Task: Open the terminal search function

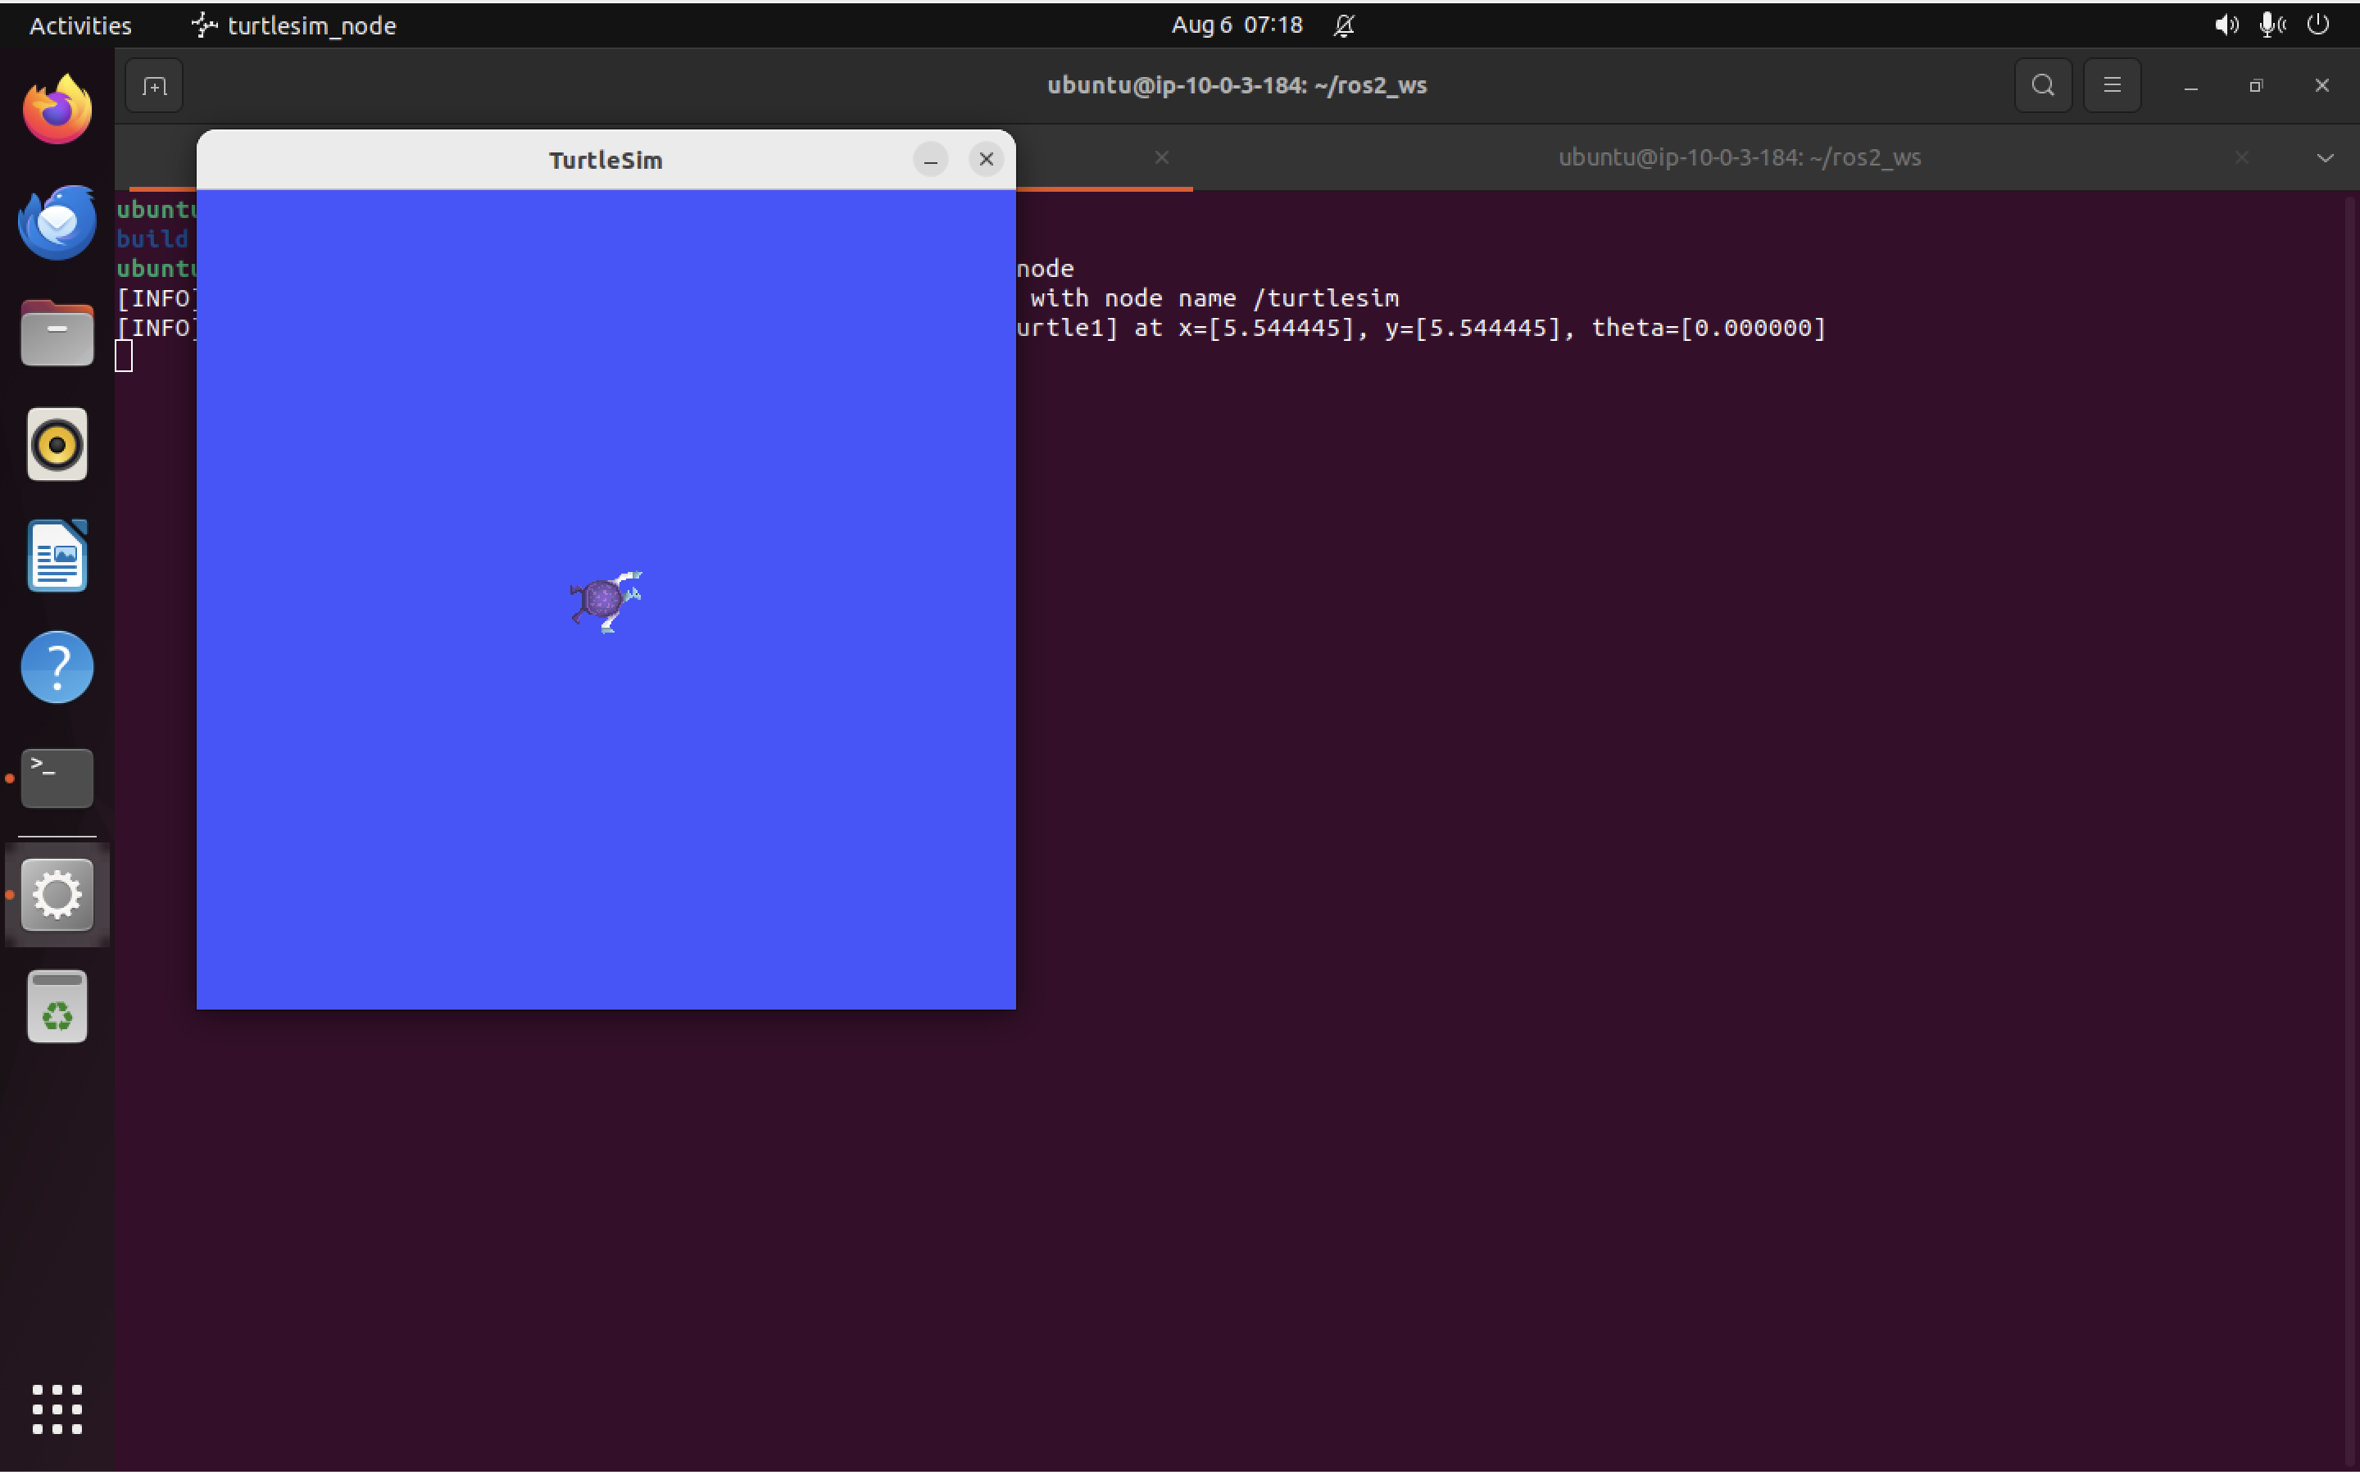Action: coord(2041,85)
